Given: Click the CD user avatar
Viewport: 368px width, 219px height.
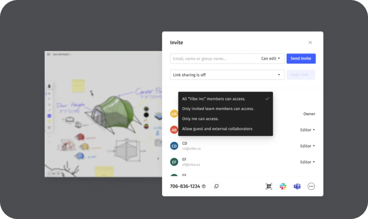Looking at the screenshot, I should [x=174, y=146].
